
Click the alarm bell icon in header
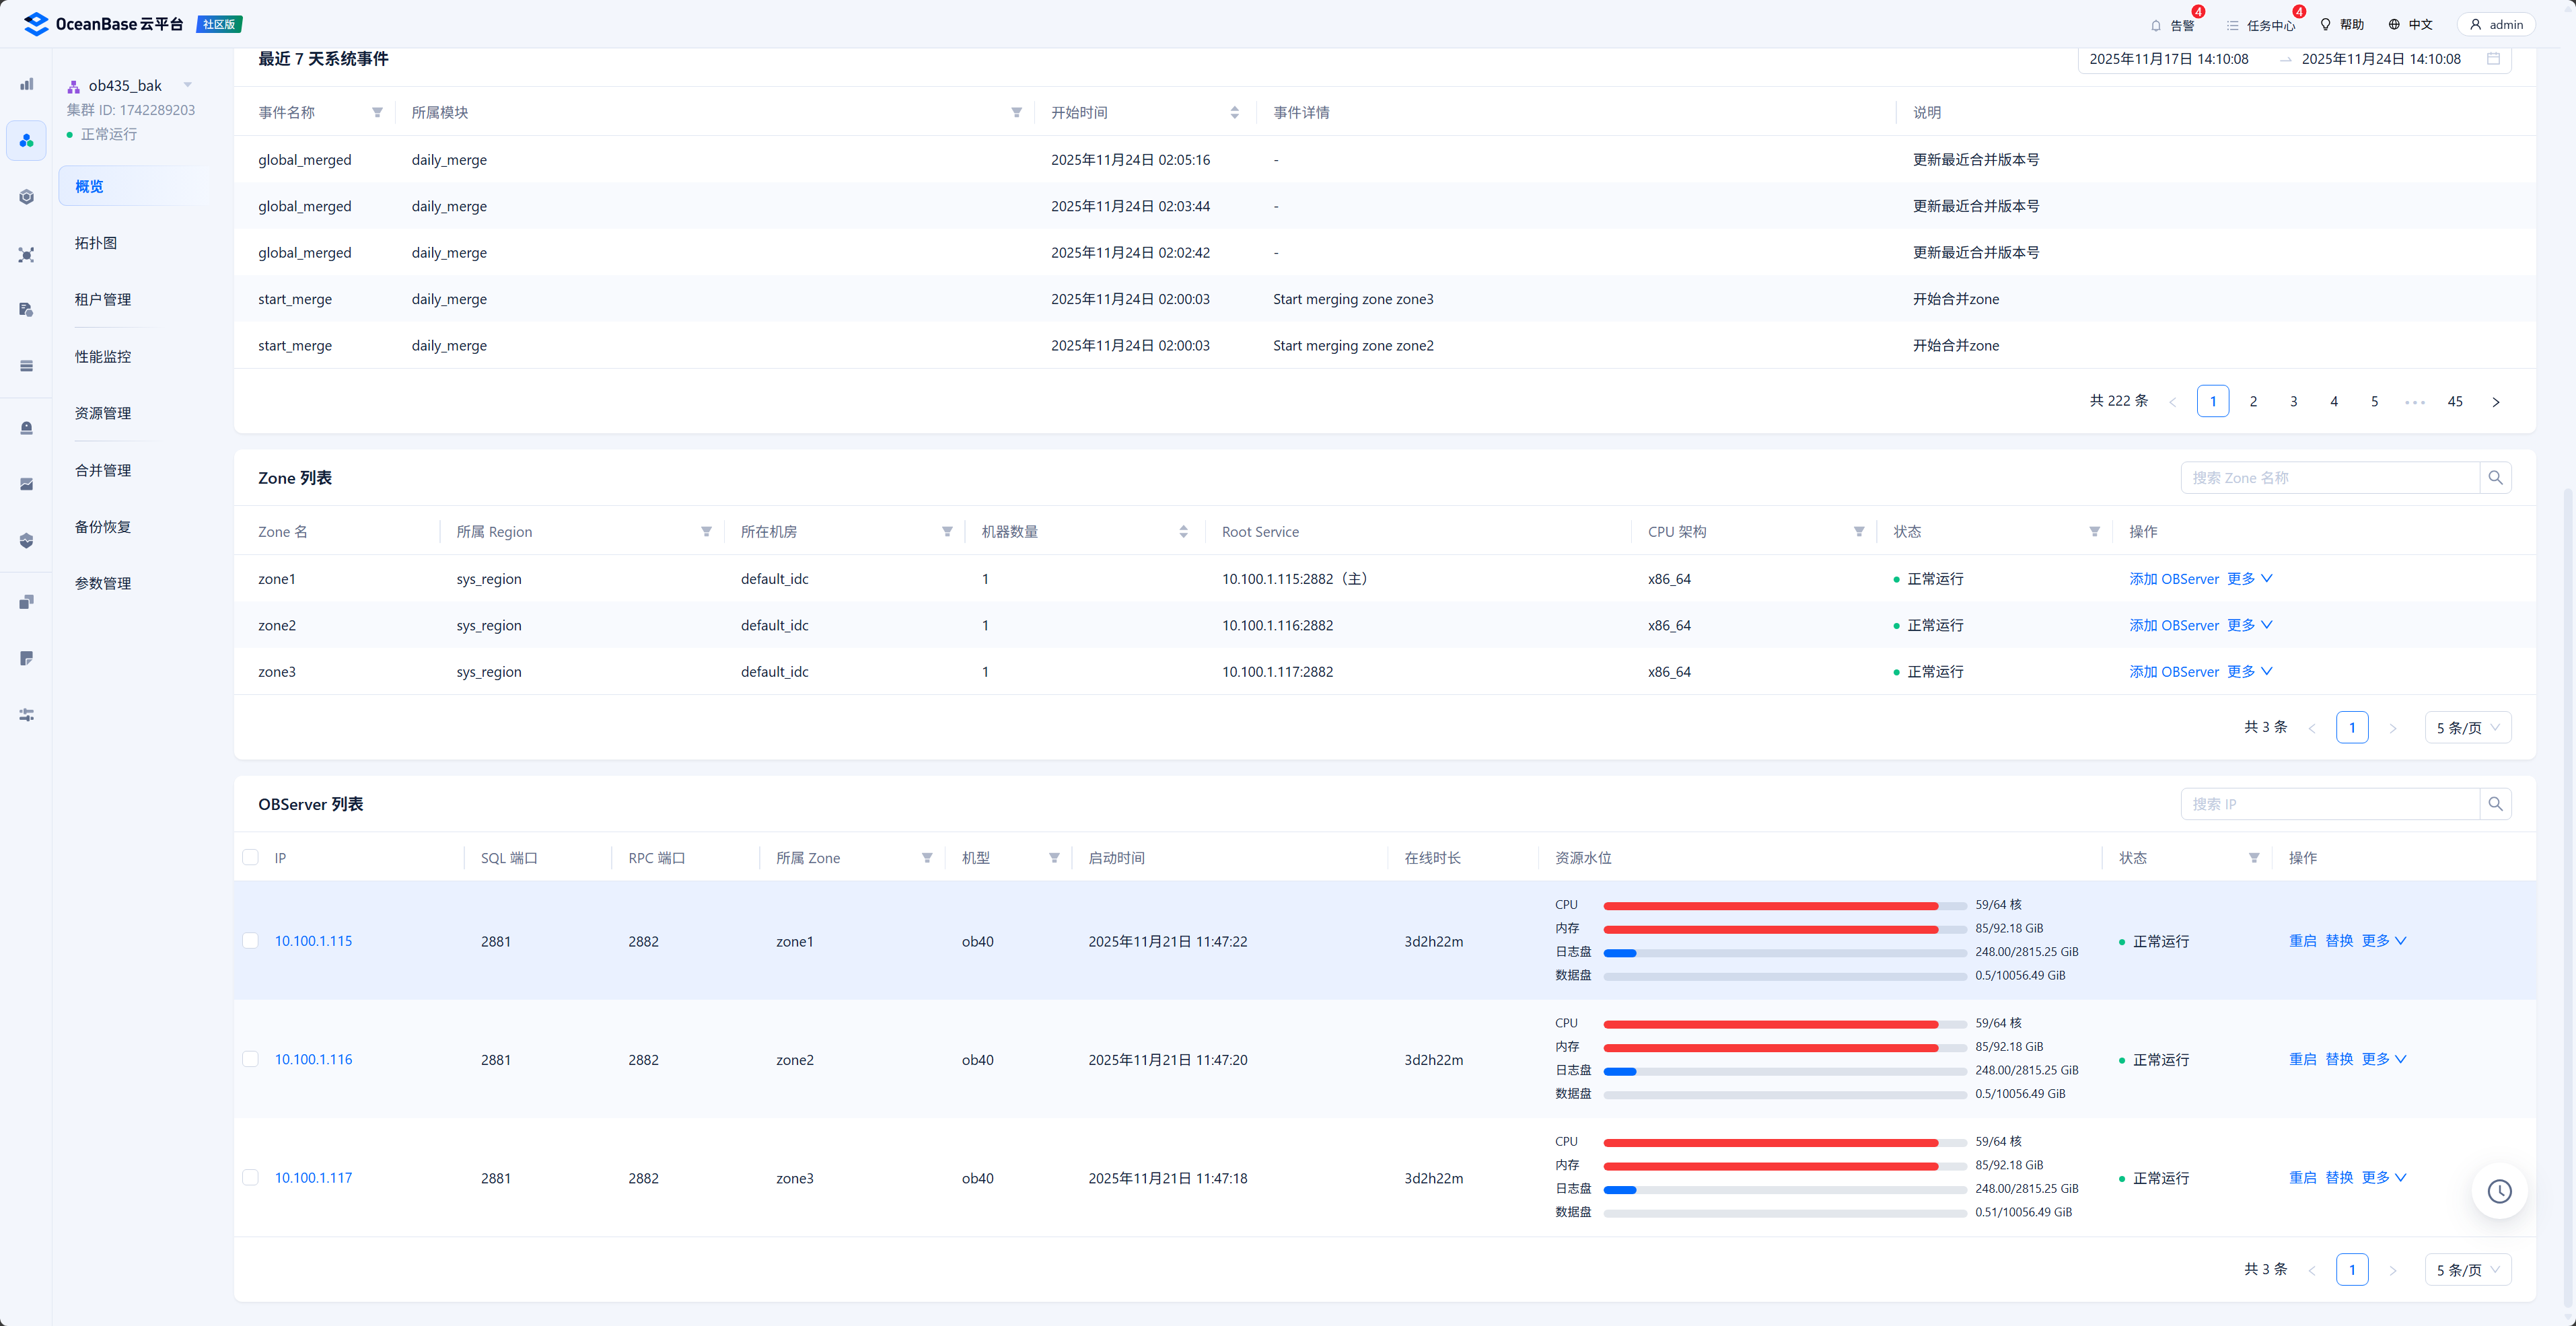2155,25
